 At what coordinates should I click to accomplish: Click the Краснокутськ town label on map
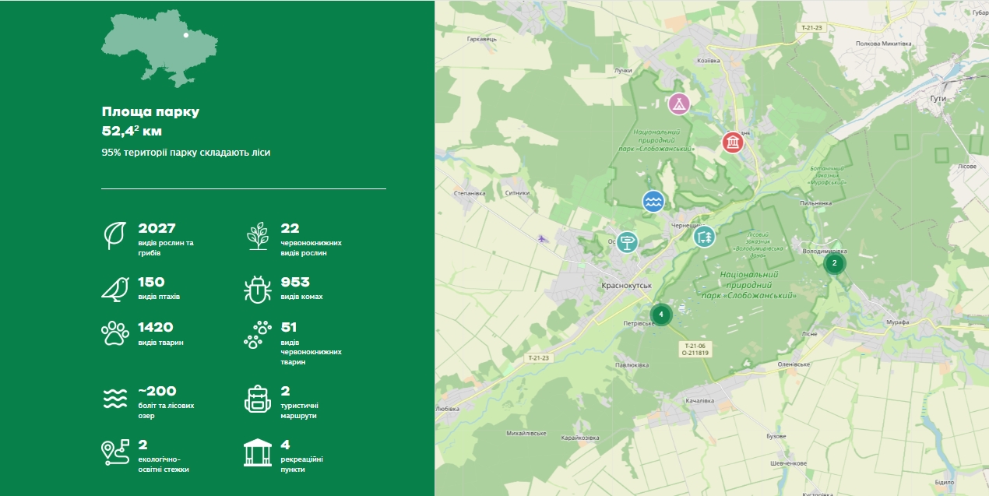click(x=626, y=287)
